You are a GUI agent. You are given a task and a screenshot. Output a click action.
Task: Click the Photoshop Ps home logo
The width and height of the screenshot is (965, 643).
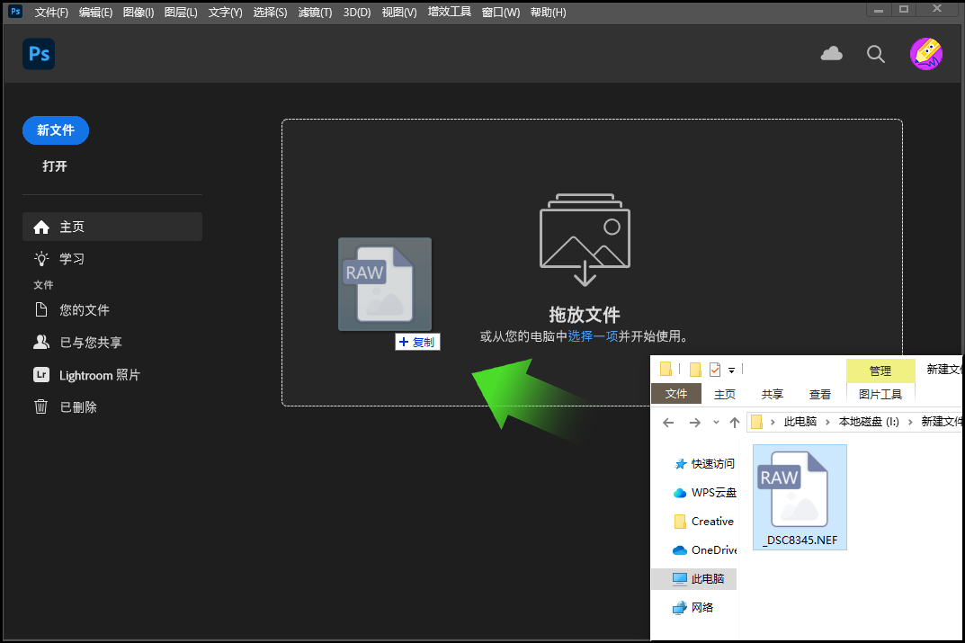(39, 54)
